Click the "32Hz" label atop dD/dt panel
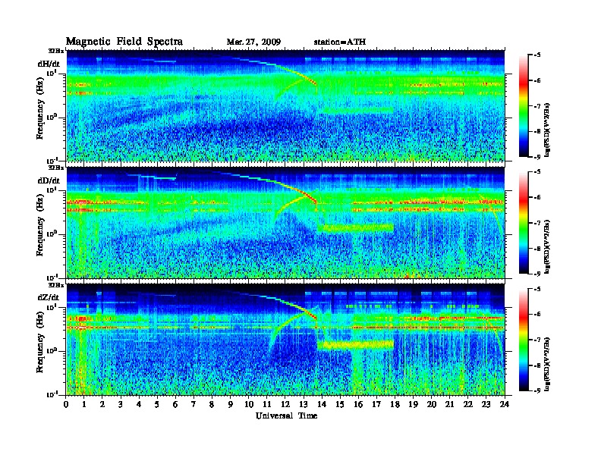This screenshot has height=464, width=601. pyautogui.click(x=56, y=168)
